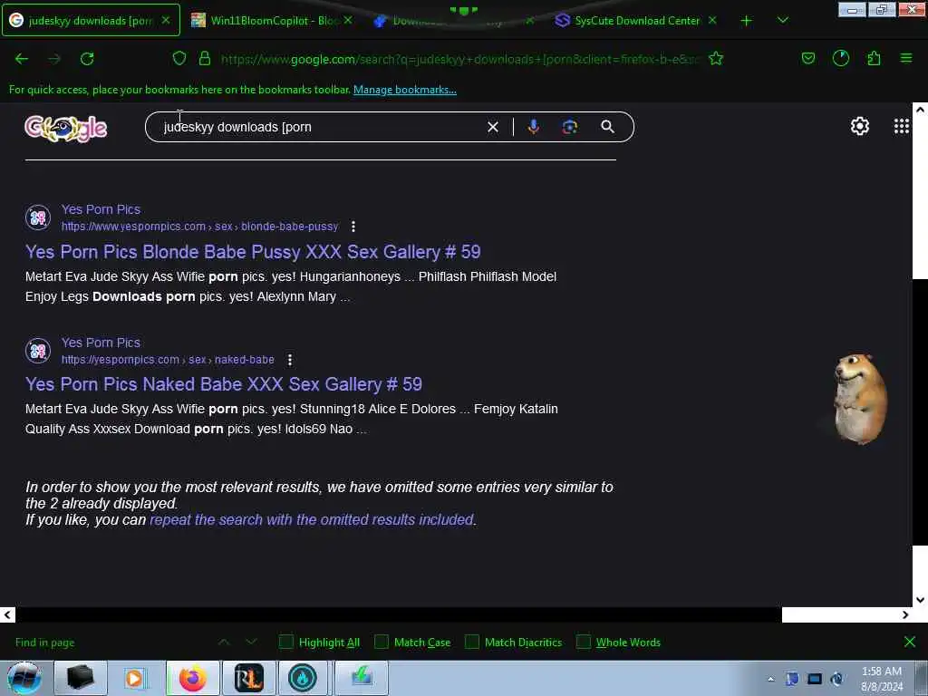Image resolution: width=928 pixels, height=696 pixels.
Task: Go to Google home via the logo
Action: tap(65, 129)
